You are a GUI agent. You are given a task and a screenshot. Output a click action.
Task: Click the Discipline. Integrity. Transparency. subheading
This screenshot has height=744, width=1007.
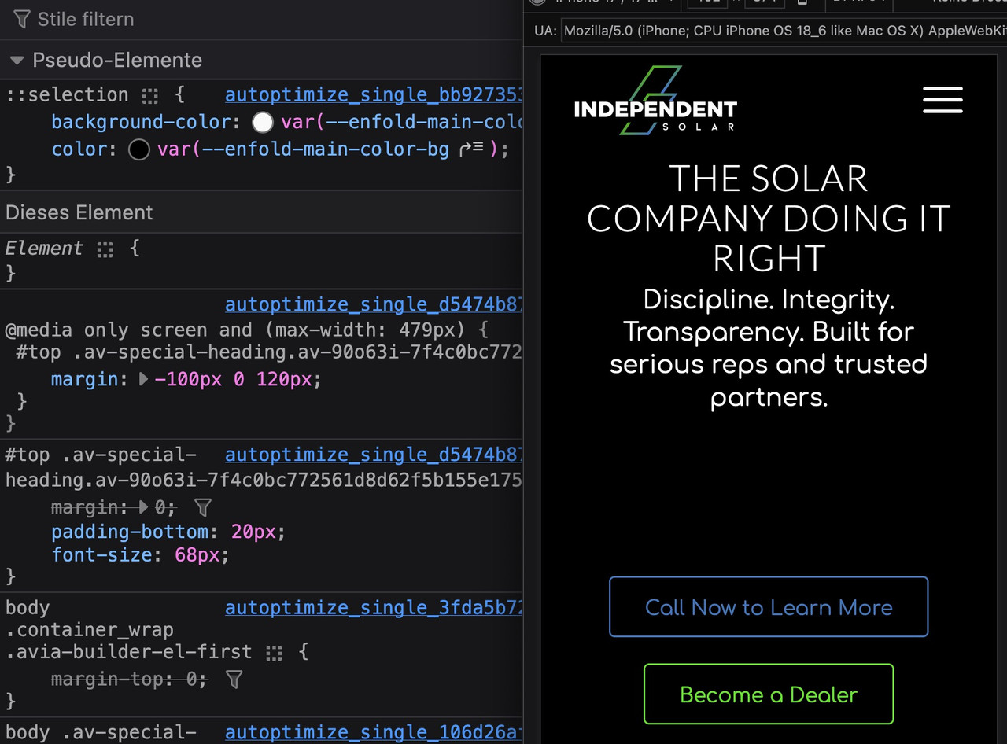tap(769, 348)
